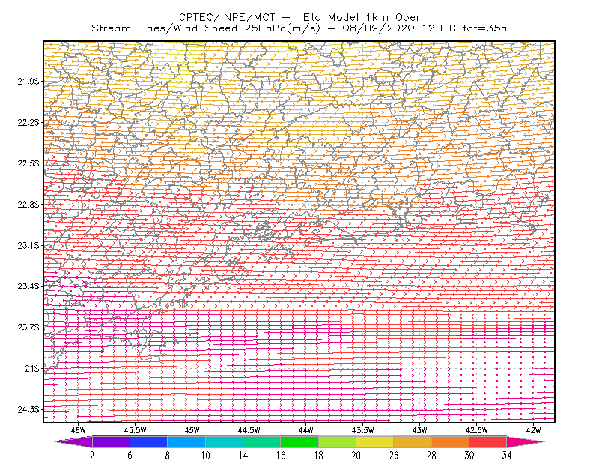The image size is (599, 463).
Task: Pick the gold legend segment (26–28)
Action: pos(413,441)
